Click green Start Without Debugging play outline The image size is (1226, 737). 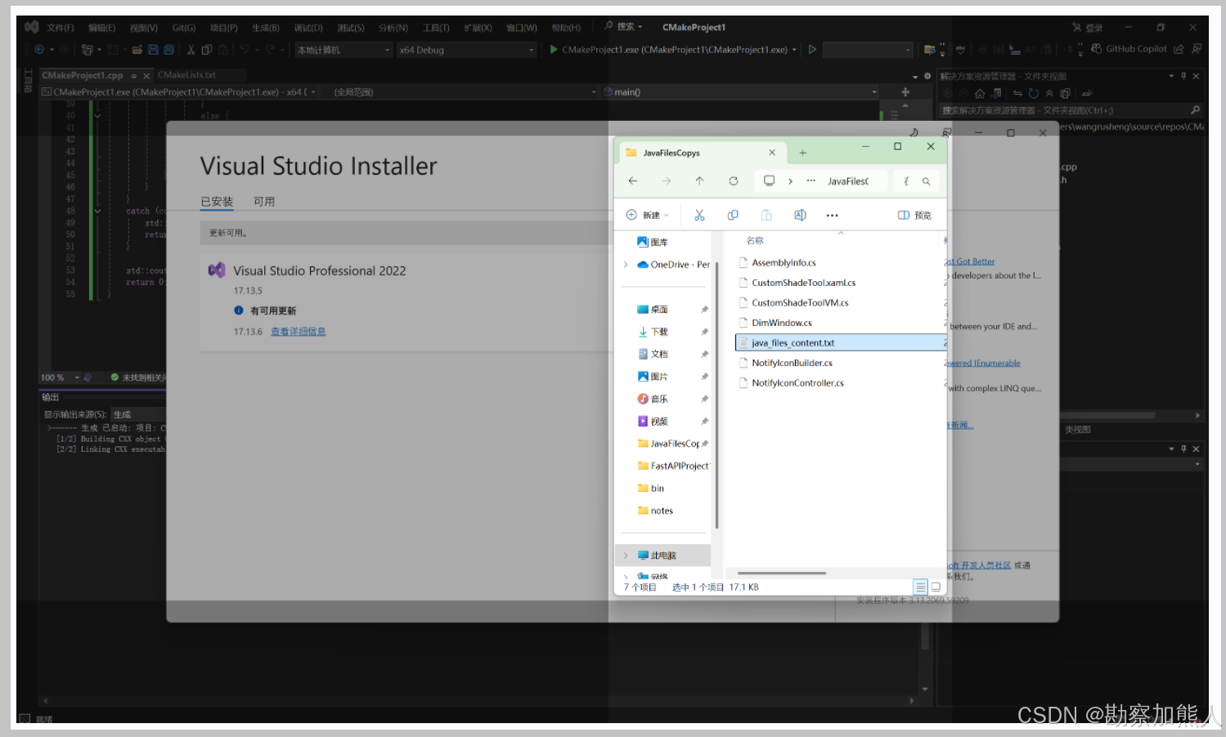point(812,50)
